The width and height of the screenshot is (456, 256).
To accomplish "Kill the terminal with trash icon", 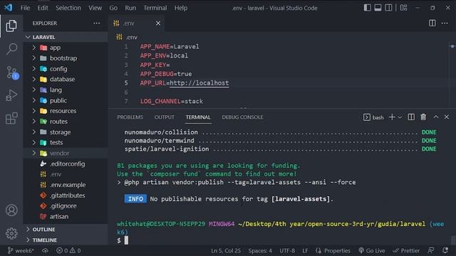I will click(x=423, y=117).
